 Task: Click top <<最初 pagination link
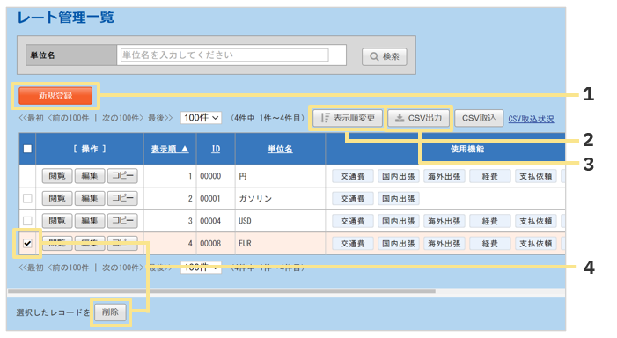[x=31, y=118]
